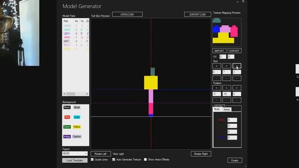Click the Size field containing 6
Viewport: 299px width, 168px height.
tap(217, 72)
